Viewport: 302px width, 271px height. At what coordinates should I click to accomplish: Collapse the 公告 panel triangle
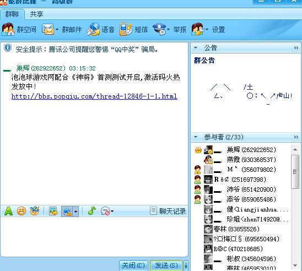click(x=196, y=47)
